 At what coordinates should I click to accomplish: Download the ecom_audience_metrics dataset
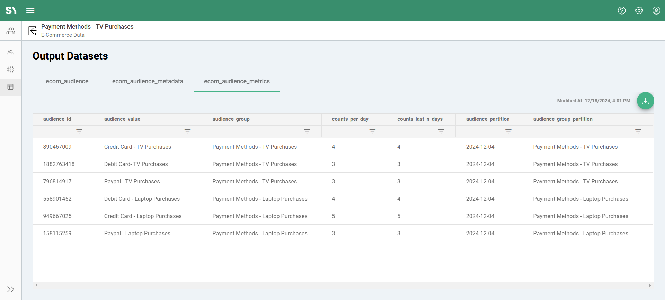[645, 101]
